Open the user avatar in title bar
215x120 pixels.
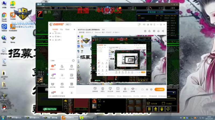click(x=139, y=25)
